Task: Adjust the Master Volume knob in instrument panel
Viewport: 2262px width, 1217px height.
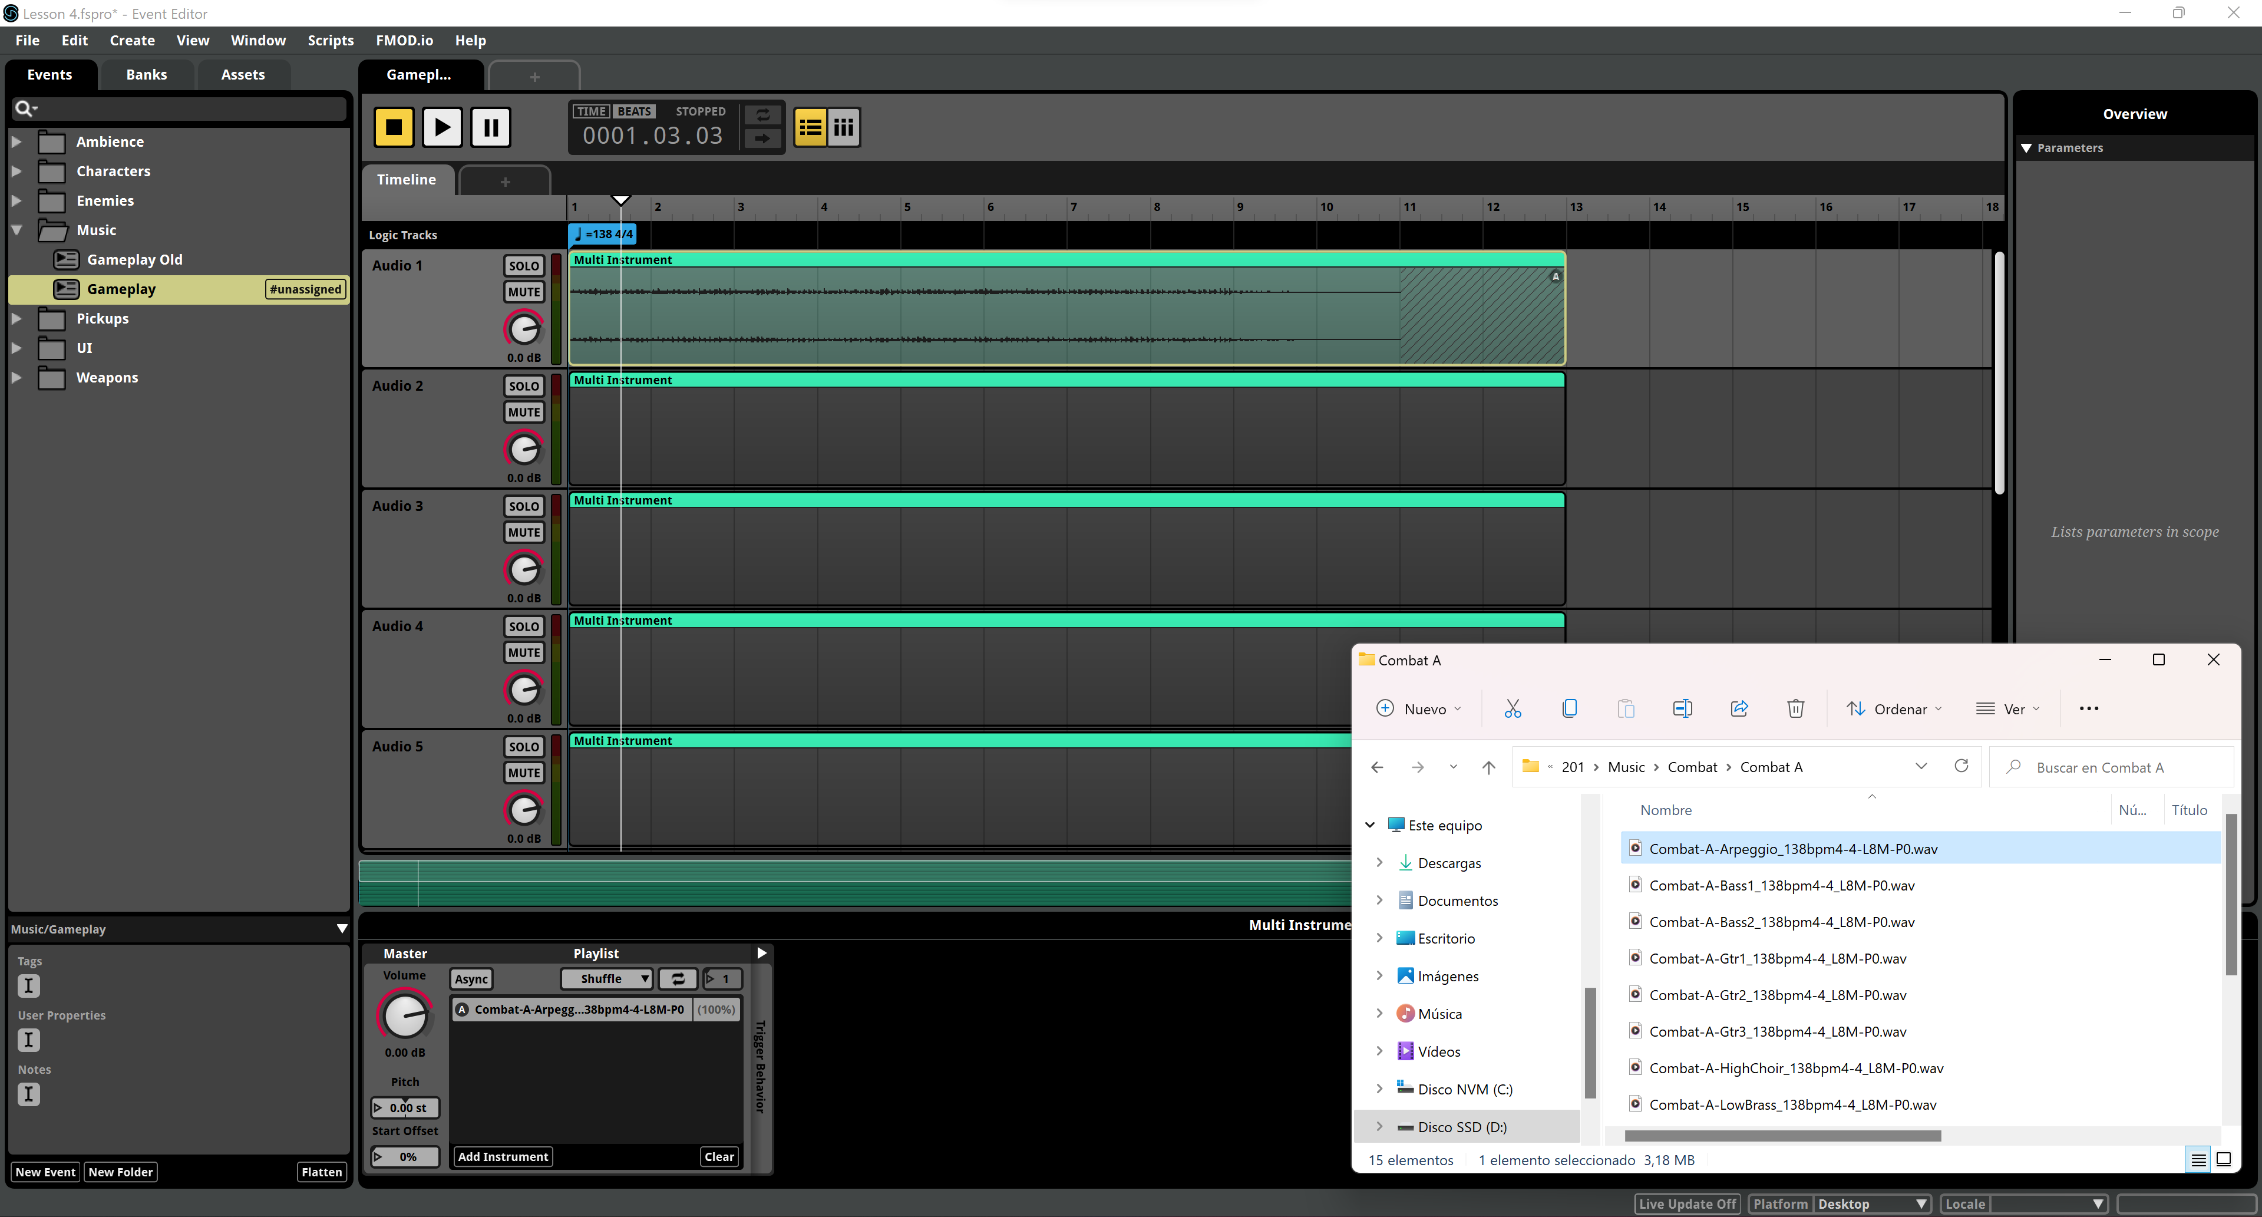Action: 405,1016
